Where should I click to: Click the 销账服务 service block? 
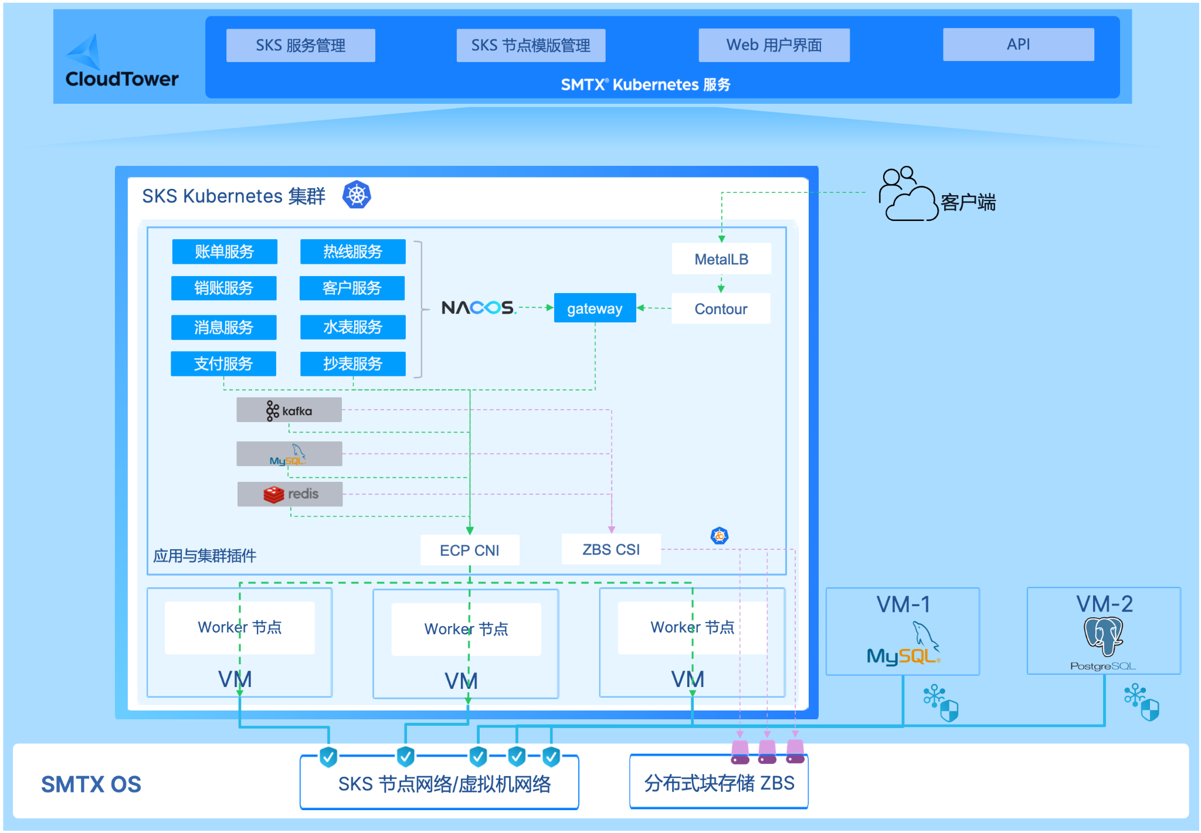pos(224,288)
